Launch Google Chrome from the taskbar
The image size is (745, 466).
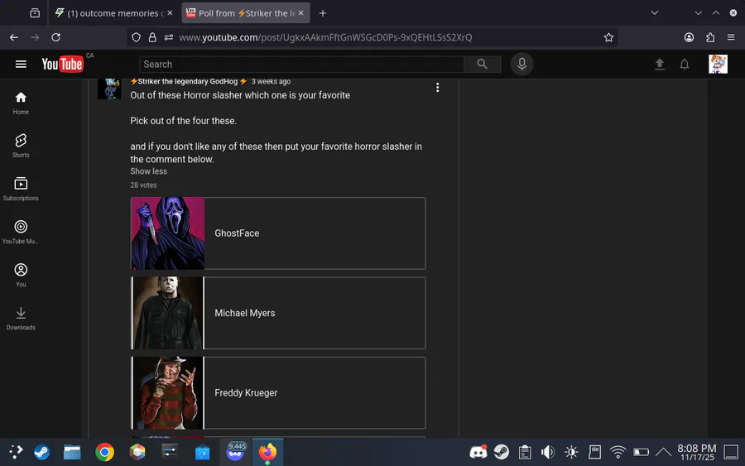pyautogui.click(x=104, y=452)
